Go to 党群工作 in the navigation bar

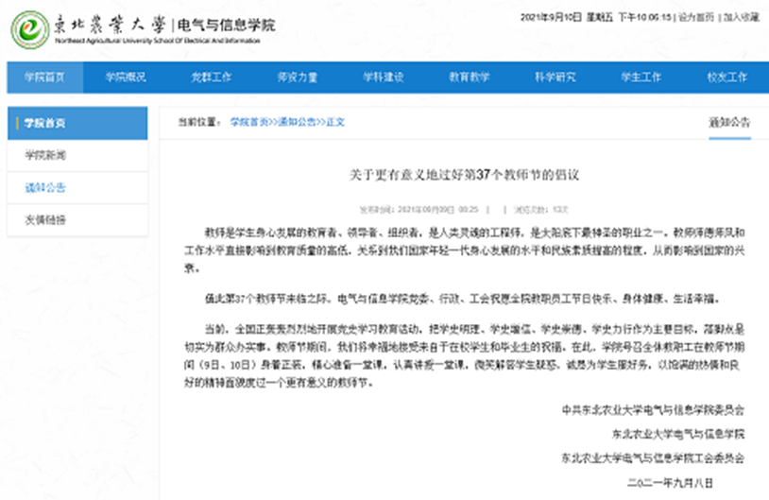pyautogui.click(x=211, y=78)
